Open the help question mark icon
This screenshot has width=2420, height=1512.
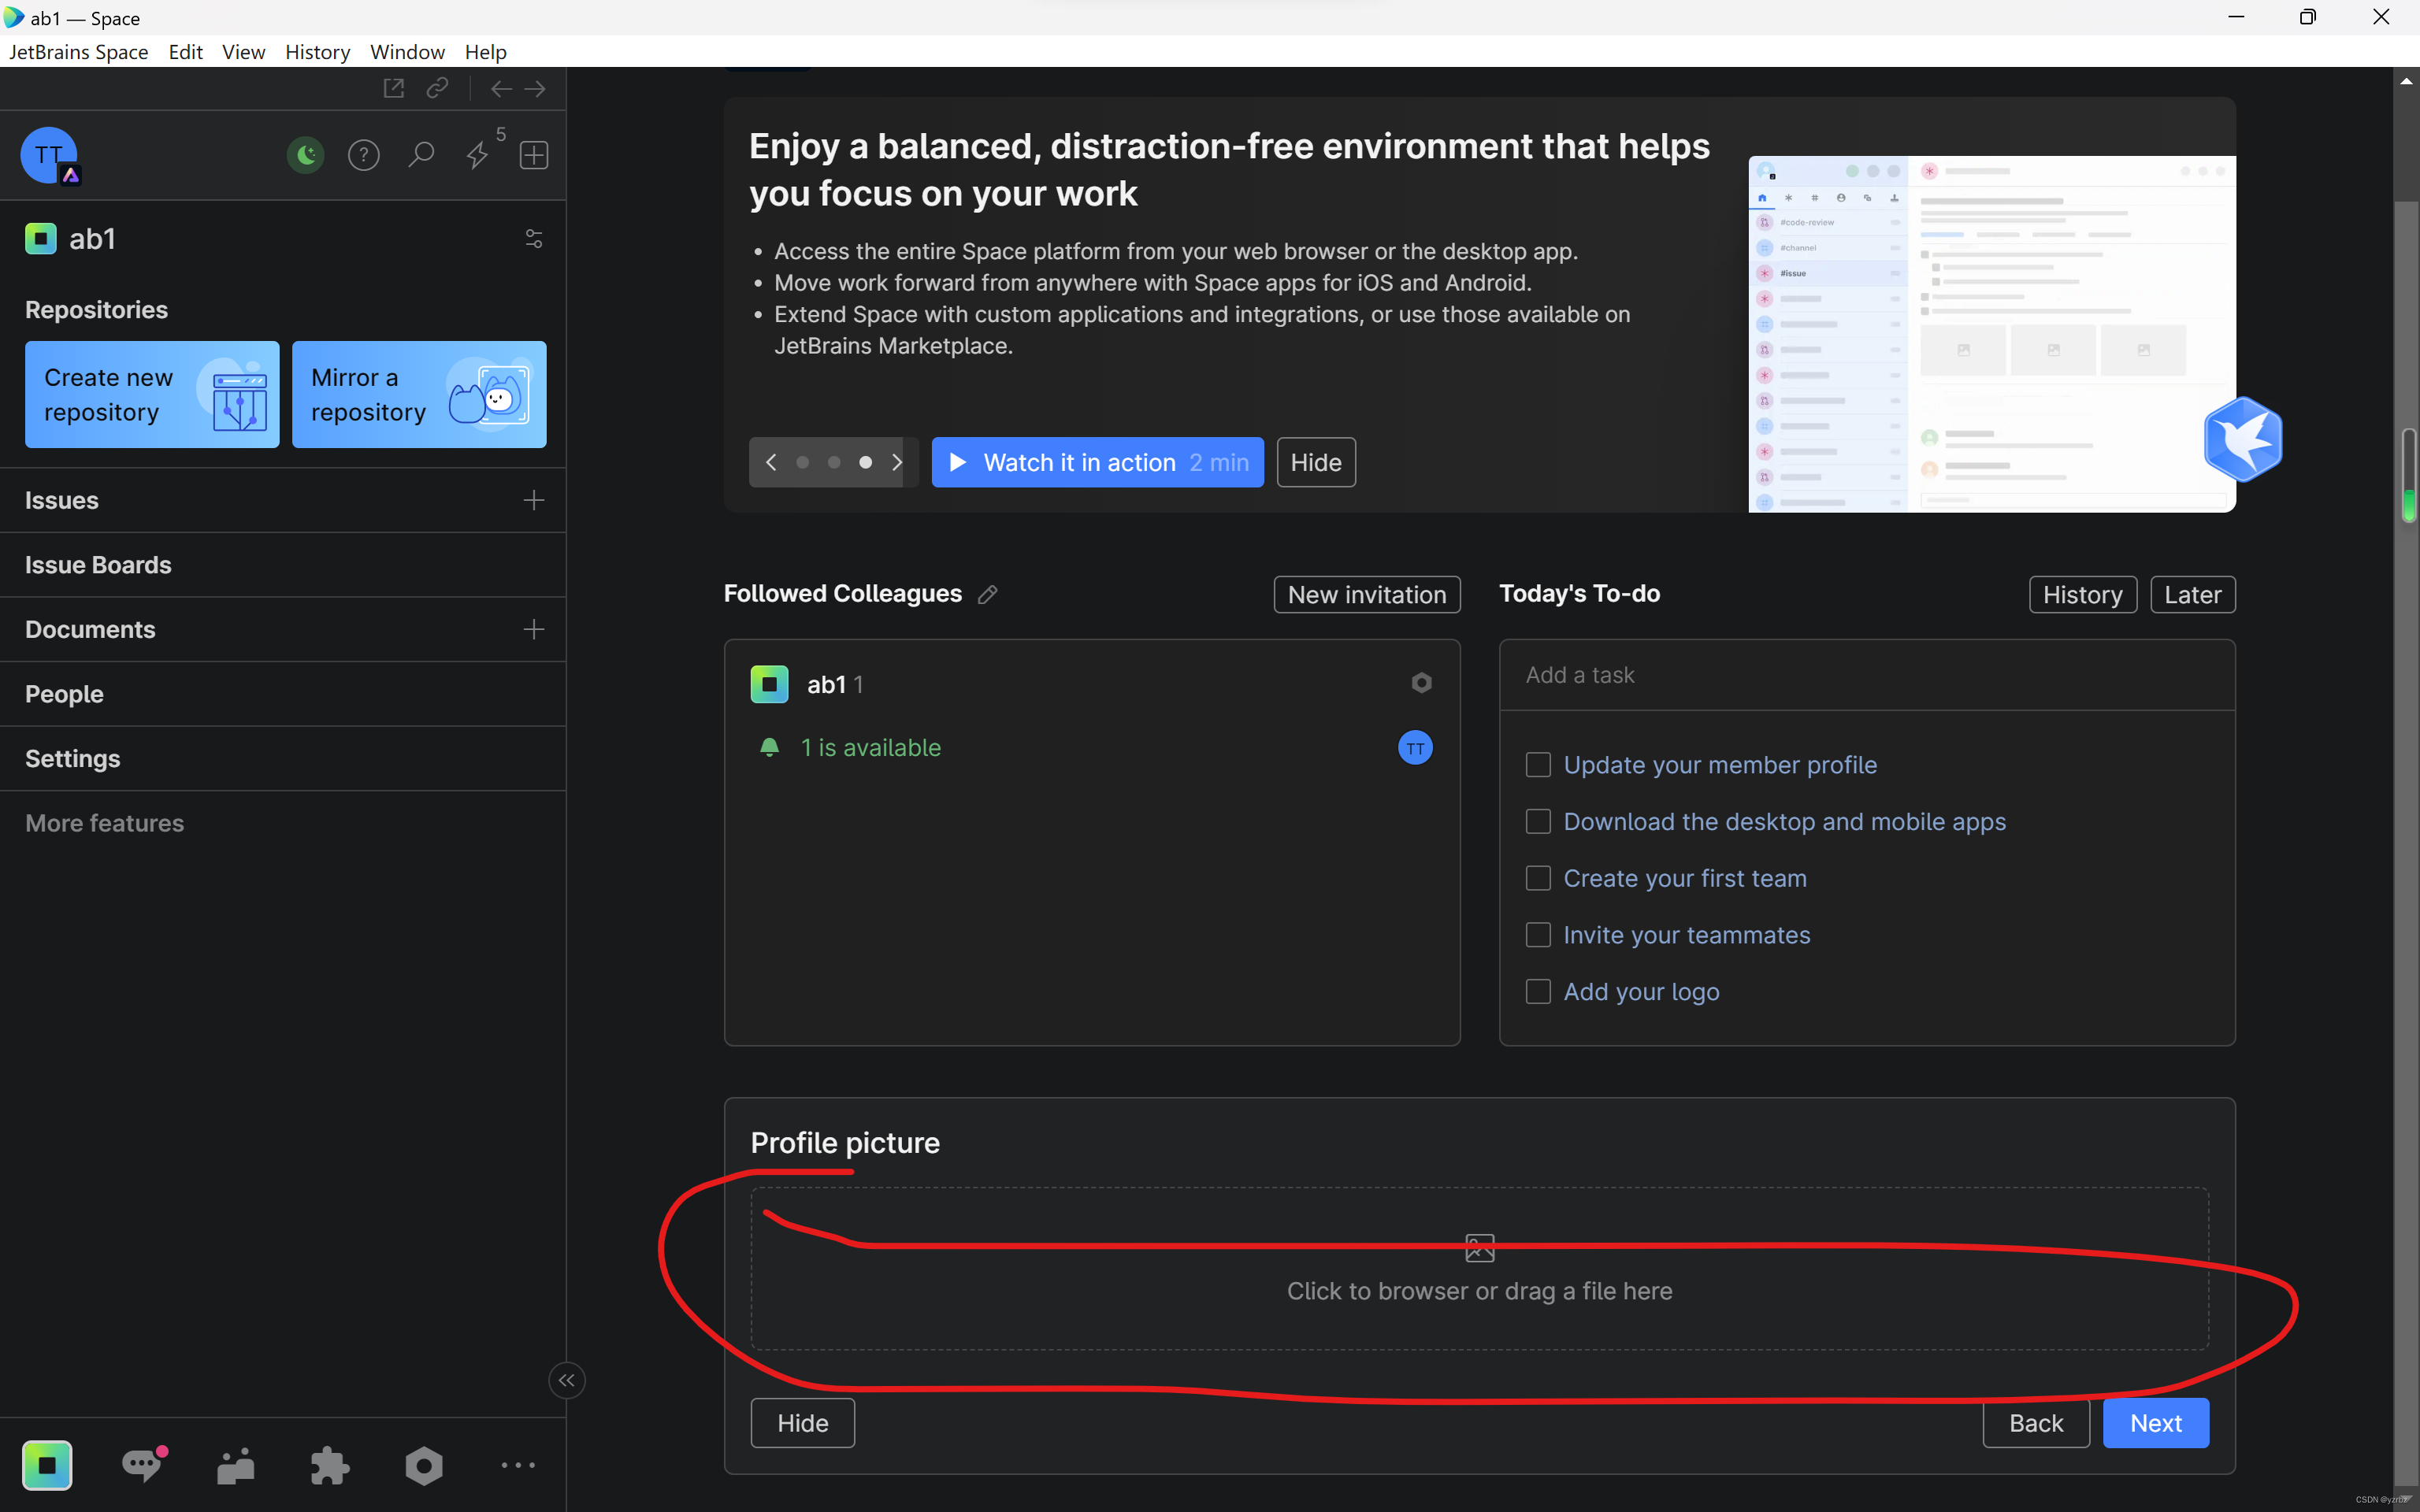coord(363,155)
